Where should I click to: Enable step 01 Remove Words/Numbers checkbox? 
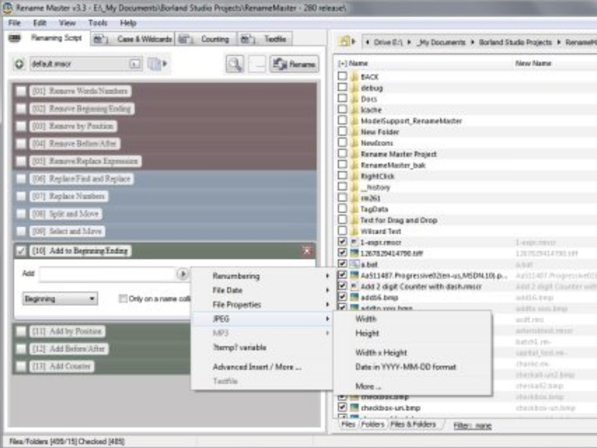(21, 91)
